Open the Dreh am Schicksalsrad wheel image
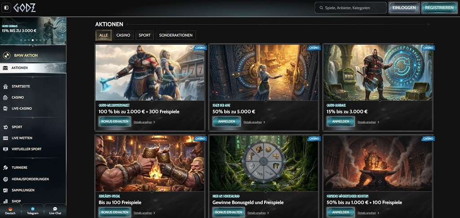The image size is (460, 218). (x=264, y=163)
